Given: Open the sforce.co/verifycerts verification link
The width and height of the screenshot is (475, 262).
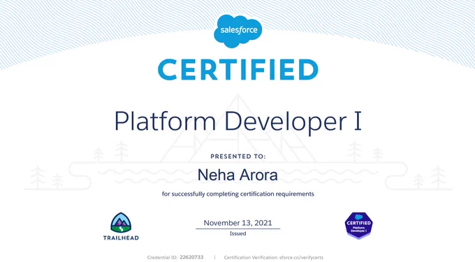Looking at the screenshot, I should [x=301, y=257].
